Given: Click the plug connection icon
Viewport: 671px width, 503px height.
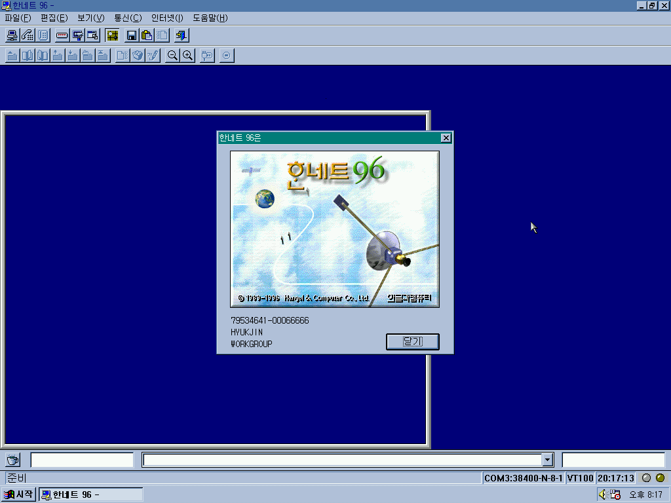Looking at the screenshot, I should click(x=207, y=56).
